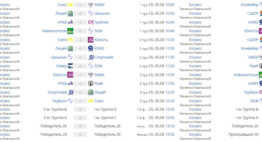Open Трубник team link in УПКБ–Трубник match

coord(101,22)
